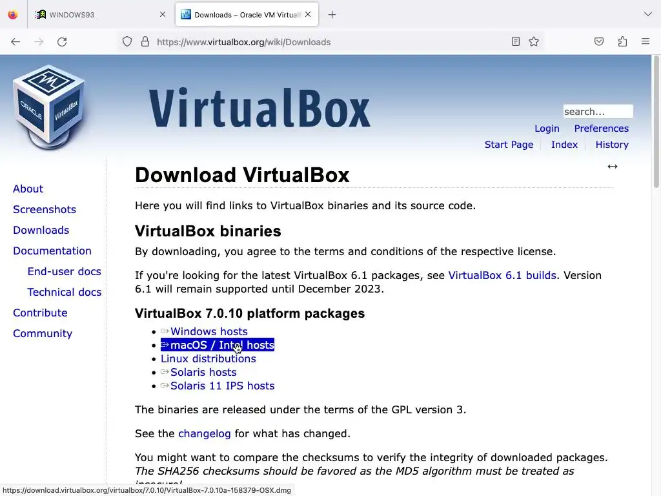Image resolution: width=661 pixels, height=496 pixels.
Task: Follow the VirtualBox 6.1 builds link
Action: [502, 275]
